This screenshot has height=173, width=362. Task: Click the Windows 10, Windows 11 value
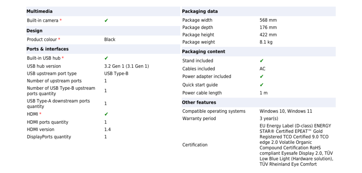[x=286, y=111]
